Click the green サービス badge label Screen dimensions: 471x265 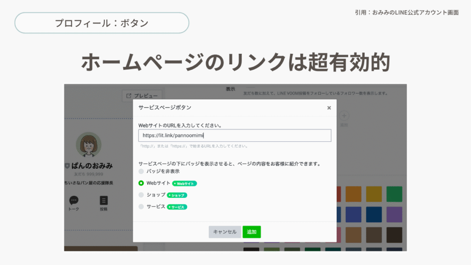pos(177,207)
